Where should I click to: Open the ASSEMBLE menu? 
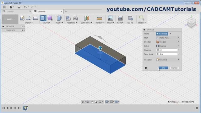point(72,23)
